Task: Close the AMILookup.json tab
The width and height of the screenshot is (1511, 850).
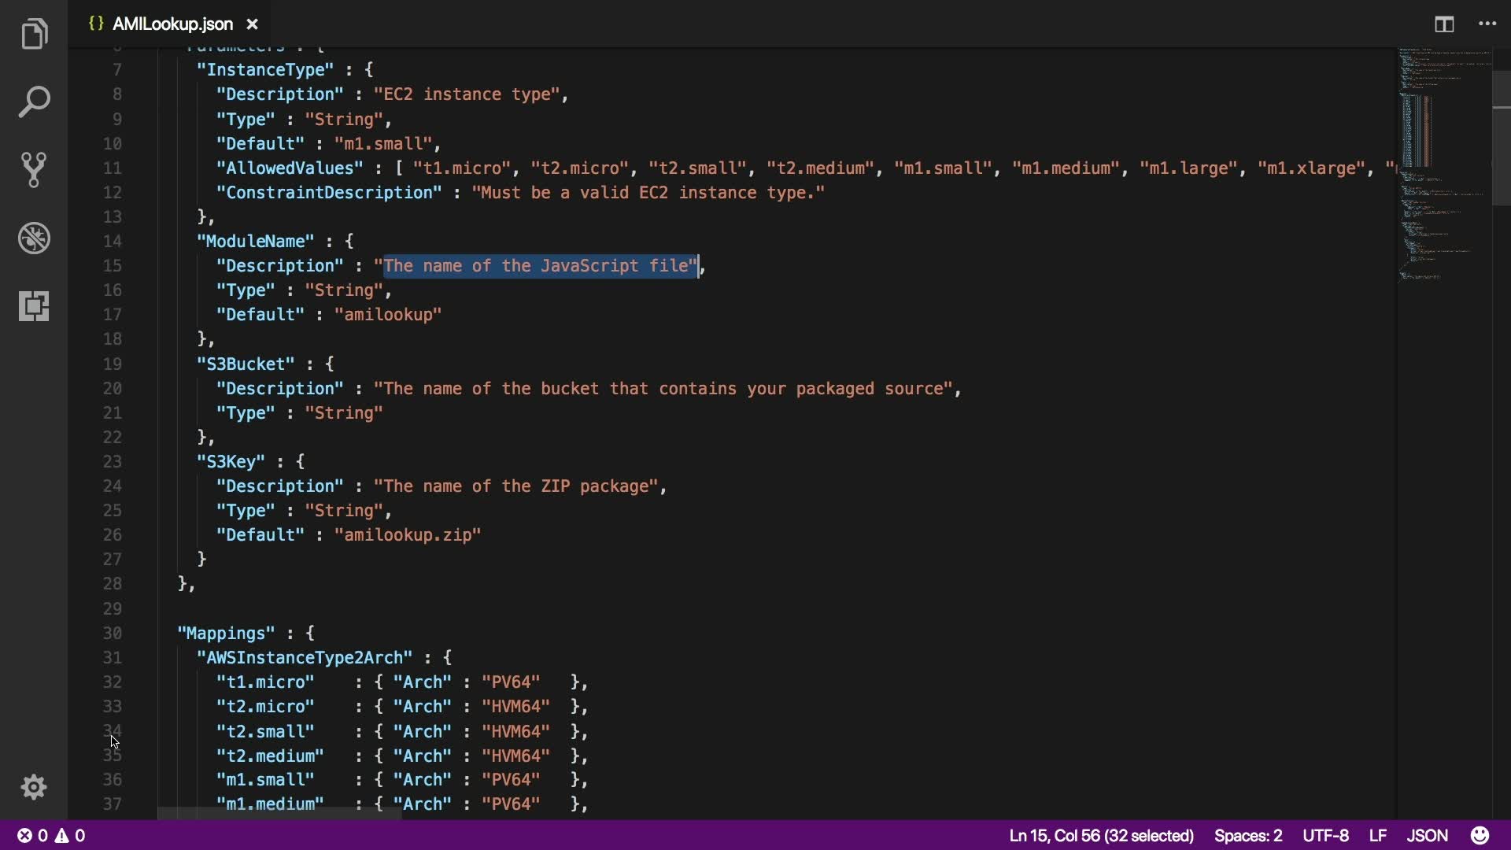Action: 252,24
